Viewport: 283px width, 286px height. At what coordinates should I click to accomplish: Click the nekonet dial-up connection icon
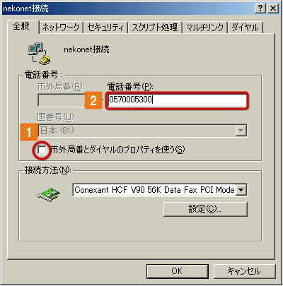(x=39, y=53)
